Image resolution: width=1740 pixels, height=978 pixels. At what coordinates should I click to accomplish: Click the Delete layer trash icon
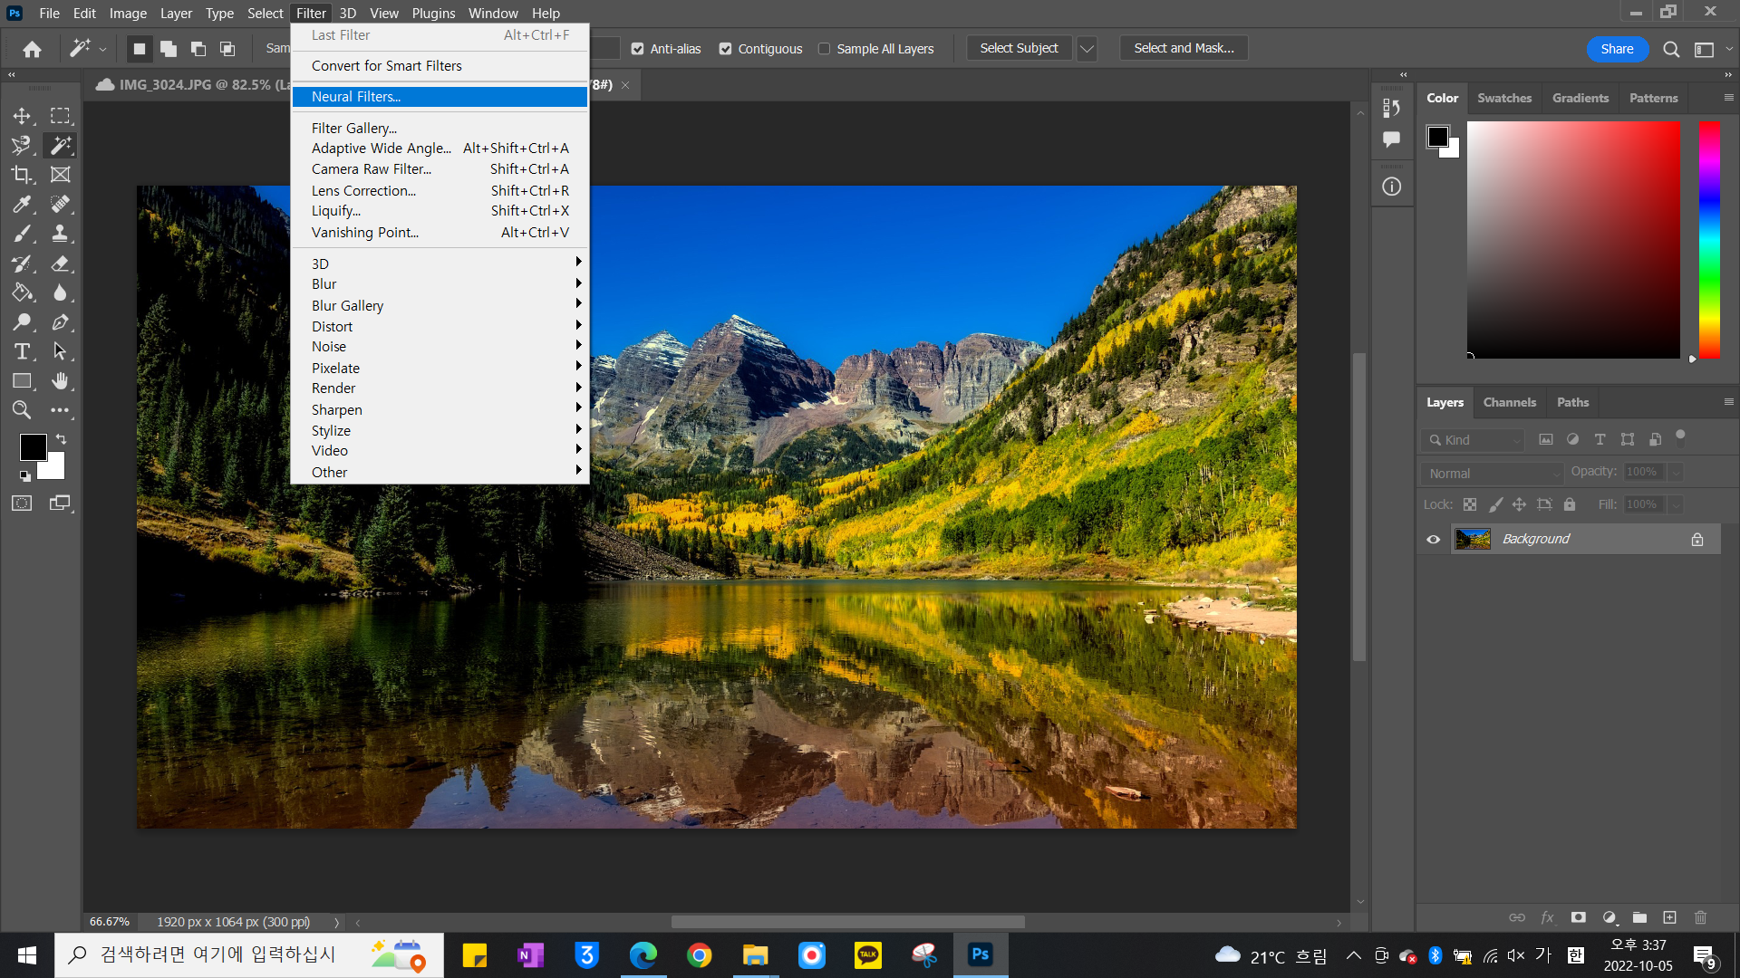tap(1700, 917)
